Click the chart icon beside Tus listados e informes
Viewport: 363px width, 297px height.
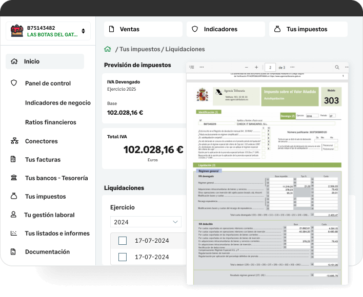click(14, 233)
